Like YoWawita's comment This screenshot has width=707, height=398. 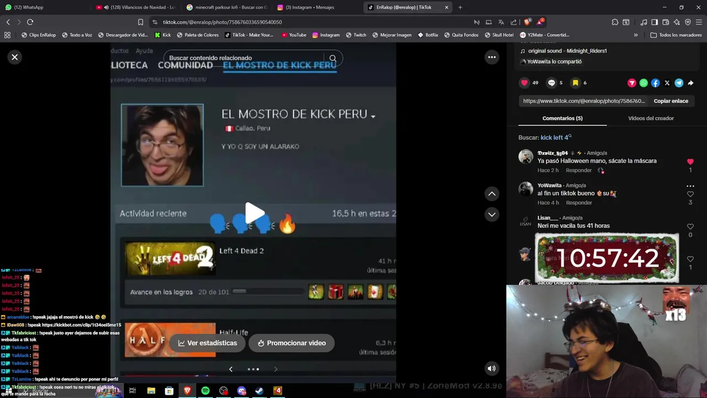click(690, 194)
